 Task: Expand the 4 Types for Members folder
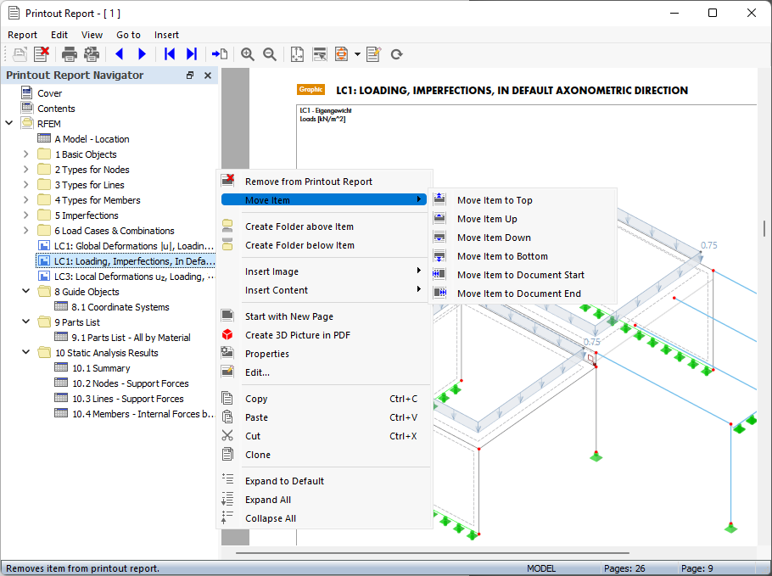click(26, 200)
